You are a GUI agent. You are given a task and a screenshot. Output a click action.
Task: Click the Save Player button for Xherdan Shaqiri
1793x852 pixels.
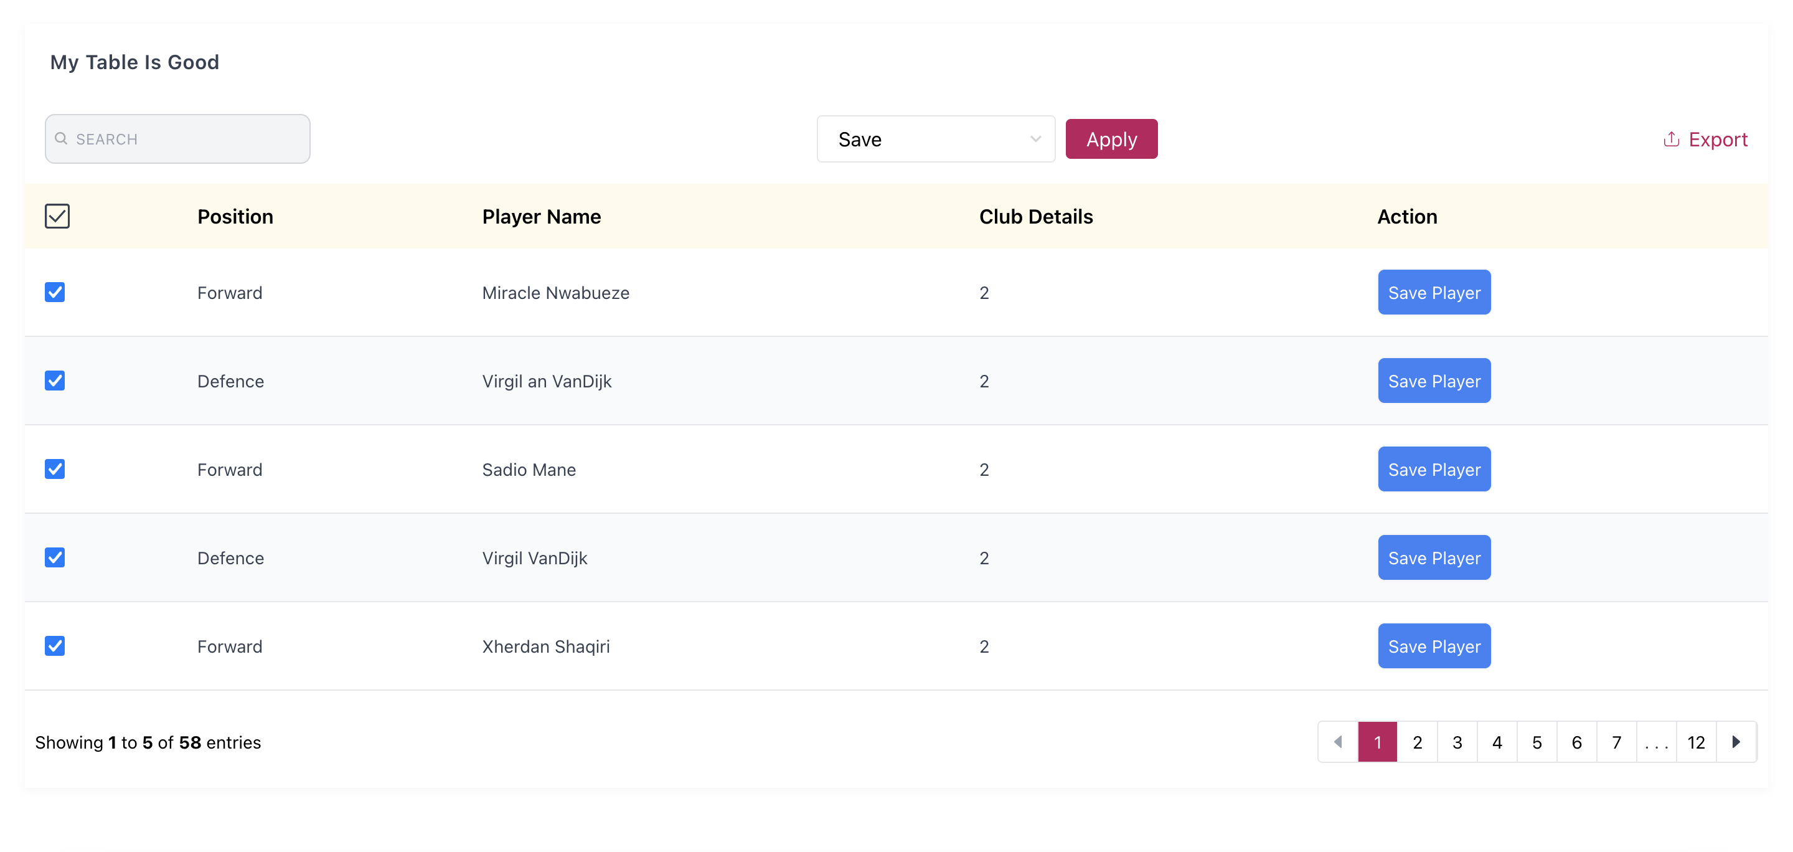pyautogui.click(x=1434, y=646)
